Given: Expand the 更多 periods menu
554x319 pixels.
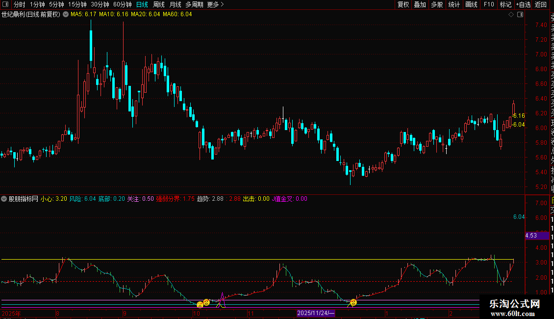Looking at the screenshot, I should click(x=215, y=5).
